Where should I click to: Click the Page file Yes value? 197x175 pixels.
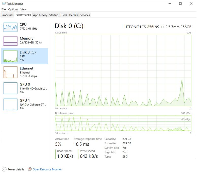point(124,152)
